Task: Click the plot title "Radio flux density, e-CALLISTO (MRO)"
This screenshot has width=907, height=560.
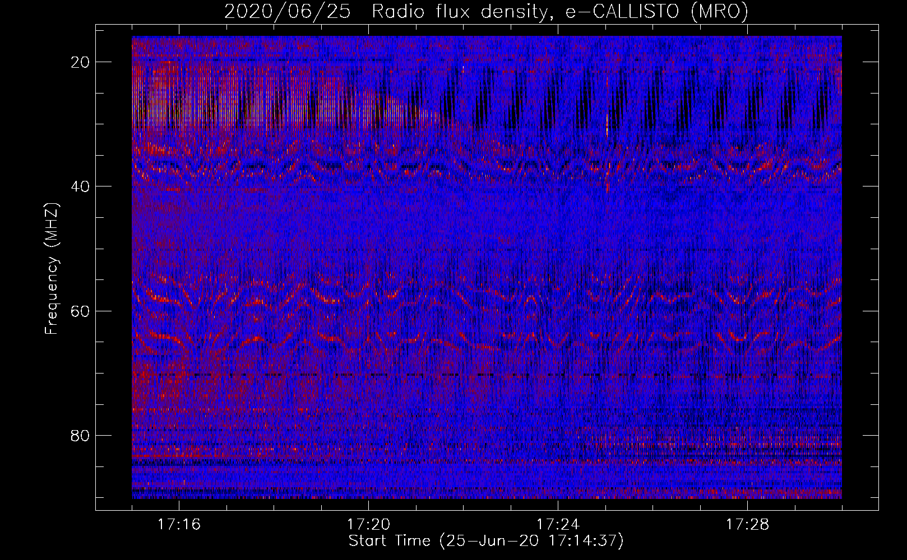Action: tap(560, 11)
